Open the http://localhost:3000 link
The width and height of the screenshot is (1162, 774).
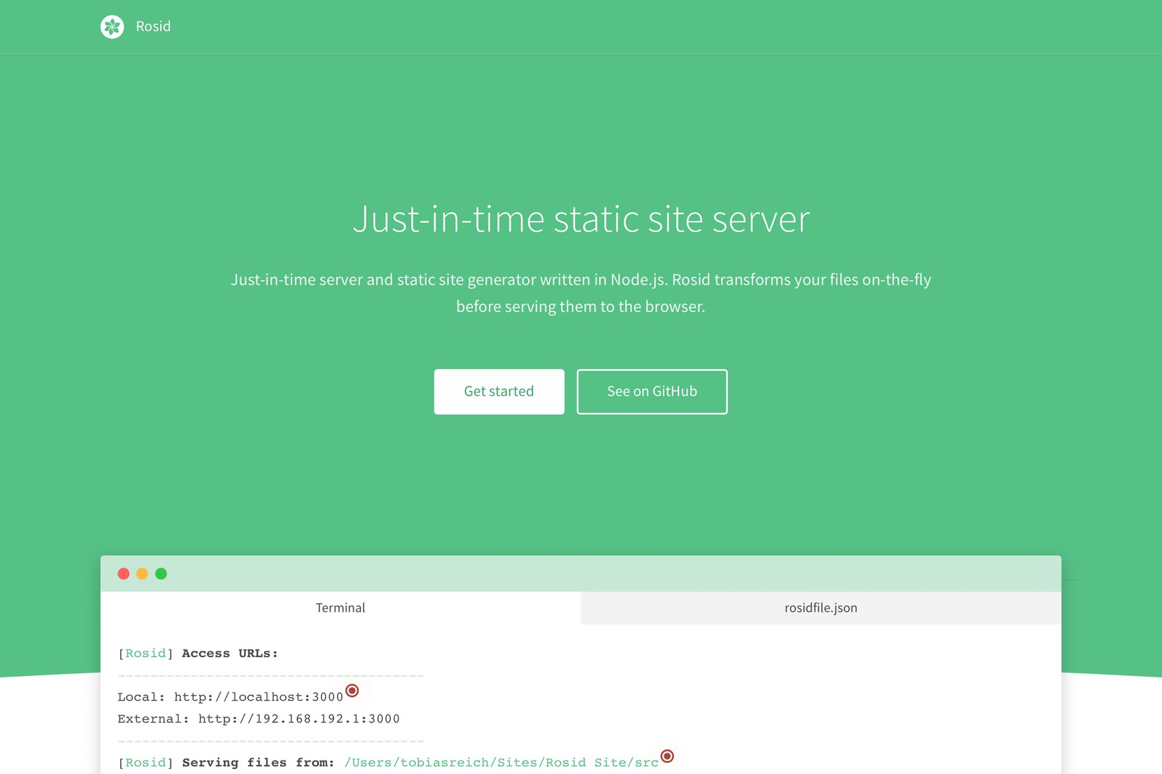coord(257,697)
